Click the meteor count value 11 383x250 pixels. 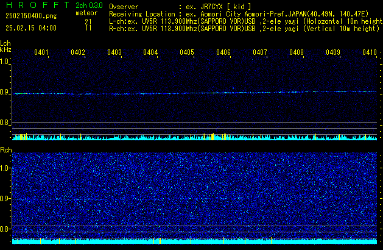click(88, 28)
